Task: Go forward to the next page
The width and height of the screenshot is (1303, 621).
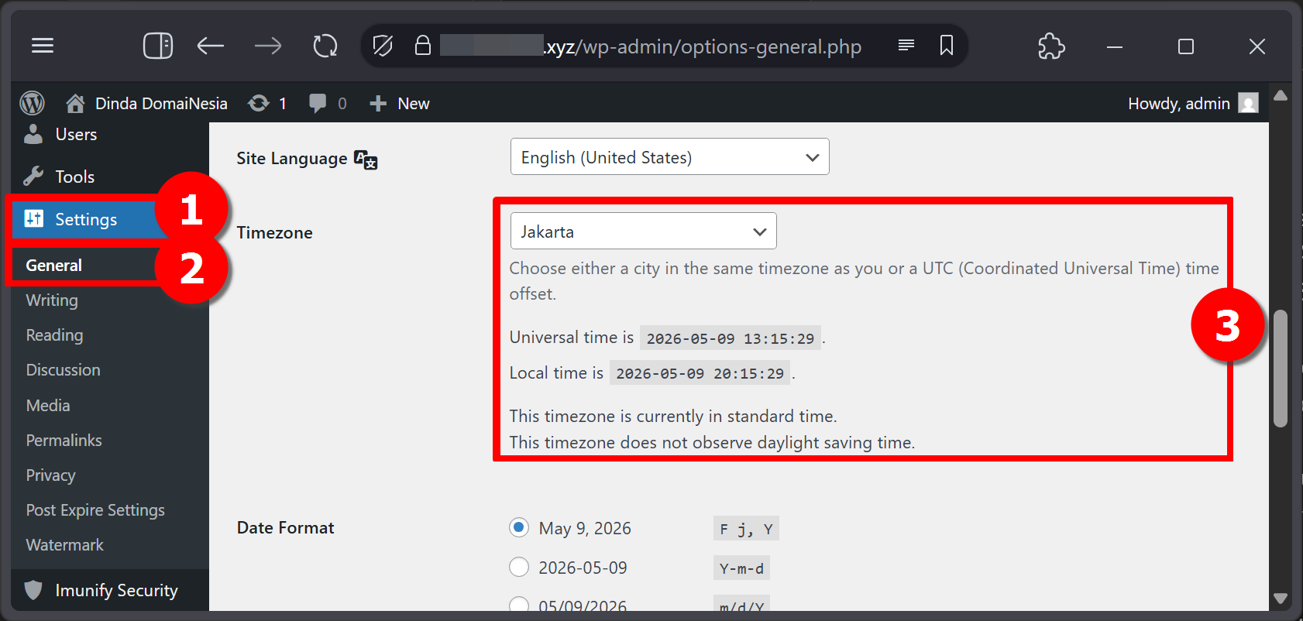Action: [268, 46]
